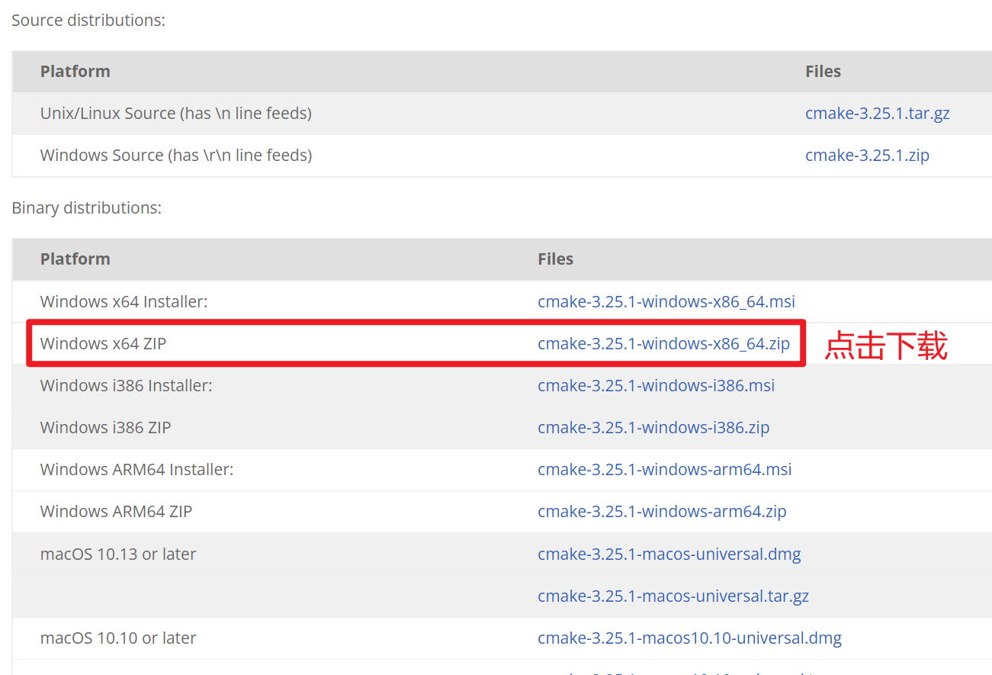The image size is (992, 675).
Task: Download cmake-3.25.1-windows-i386.msi installer
Action: [656, 386]
